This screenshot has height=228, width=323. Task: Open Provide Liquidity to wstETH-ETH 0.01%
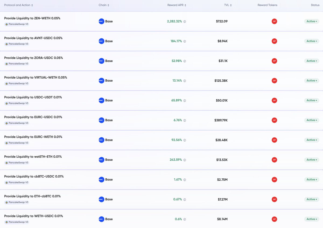pyautogui.click(x=33, y=157)
